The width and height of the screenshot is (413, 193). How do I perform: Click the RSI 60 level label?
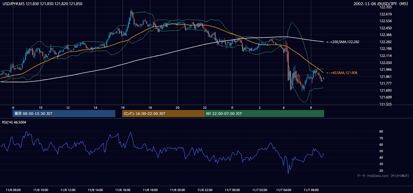click(x=381, y=144)
